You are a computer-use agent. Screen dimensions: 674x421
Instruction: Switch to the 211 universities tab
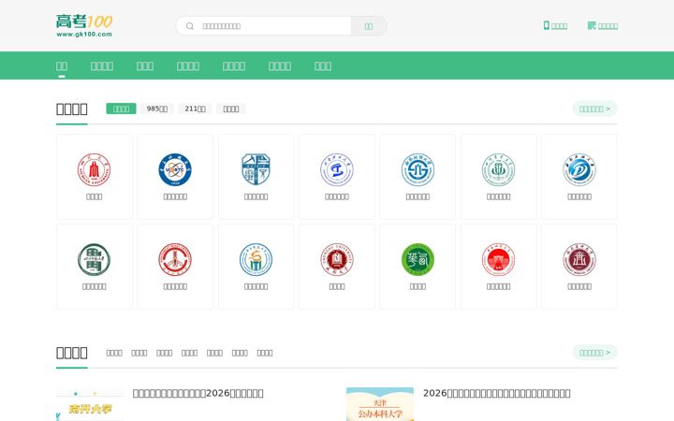point(195,109)
